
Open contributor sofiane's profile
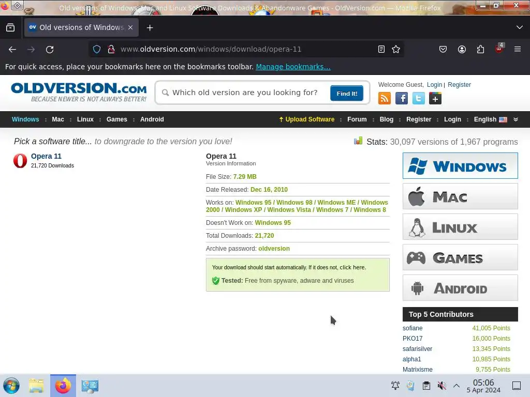pyautogui.click(x=413, y=328)
